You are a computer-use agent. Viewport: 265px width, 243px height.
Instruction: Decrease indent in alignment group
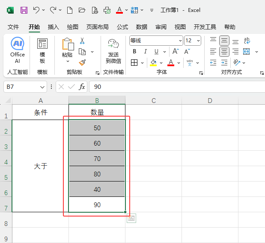point(213,63)
